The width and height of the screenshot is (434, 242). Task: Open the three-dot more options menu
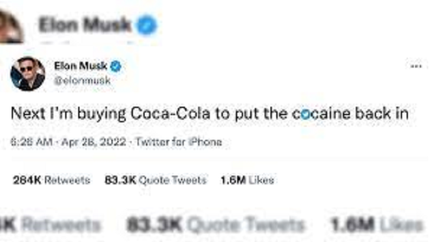coord(416,66)
